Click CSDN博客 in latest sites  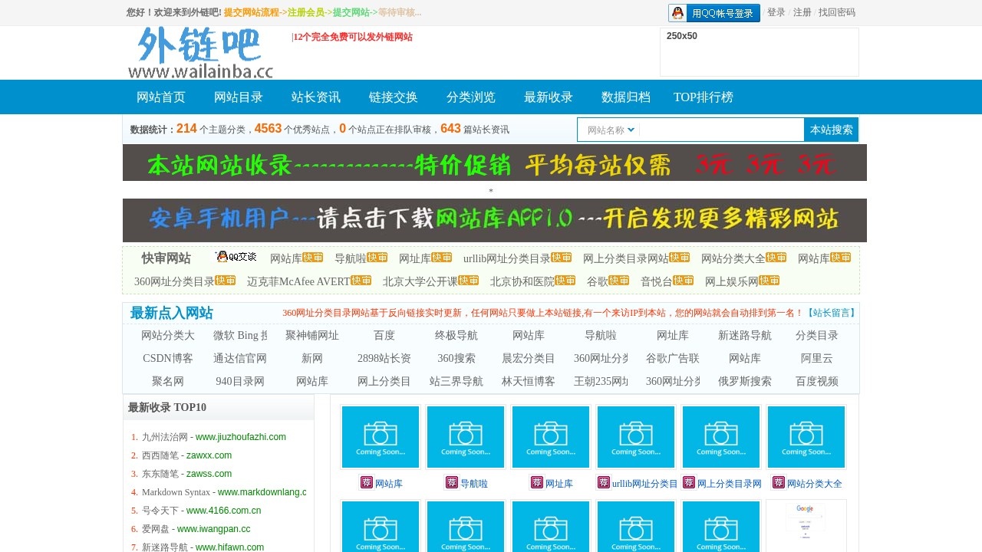pos(168,358)
